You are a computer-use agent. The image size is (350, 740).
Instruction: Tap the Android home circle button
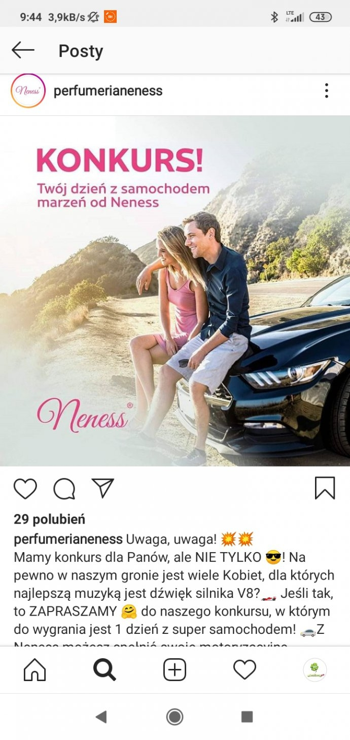click(175, 717)
